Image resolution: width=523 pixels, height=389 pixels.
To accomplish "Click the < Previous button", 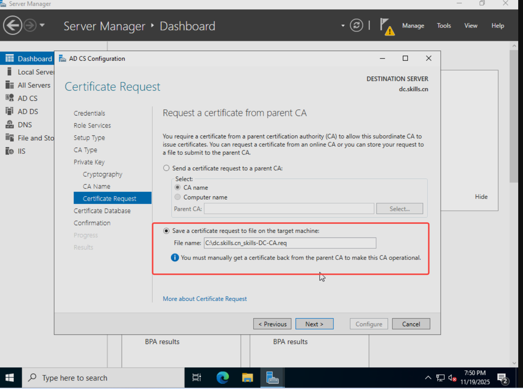I will click(272, 324).
